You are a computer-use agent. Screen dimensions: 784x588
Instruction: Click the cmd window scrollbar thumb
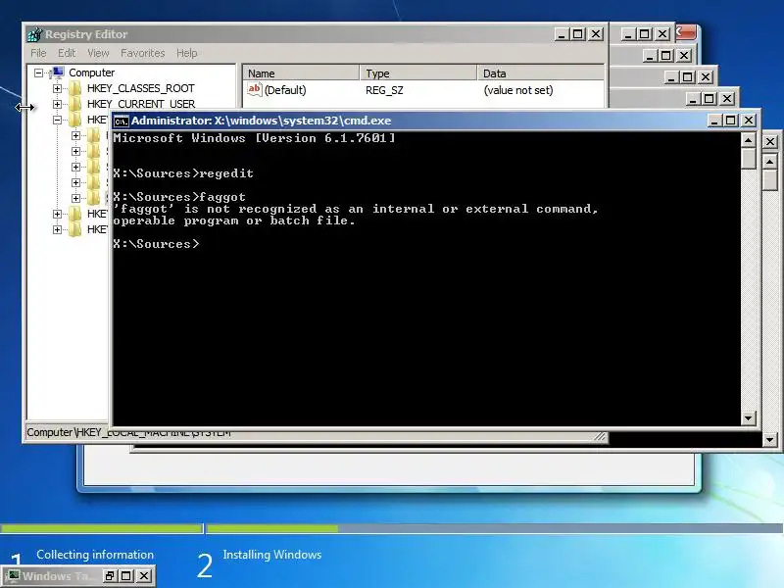coord(748,159)
